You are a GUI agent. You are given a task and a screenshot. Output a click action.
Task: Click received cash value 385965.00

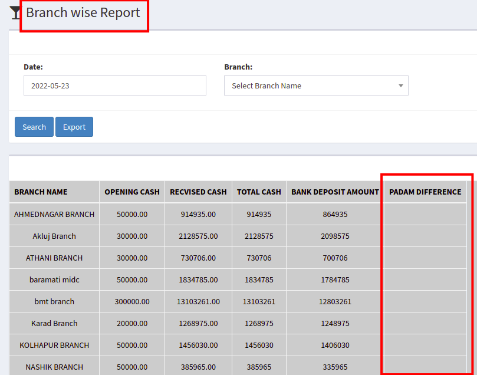coord(198,367)
